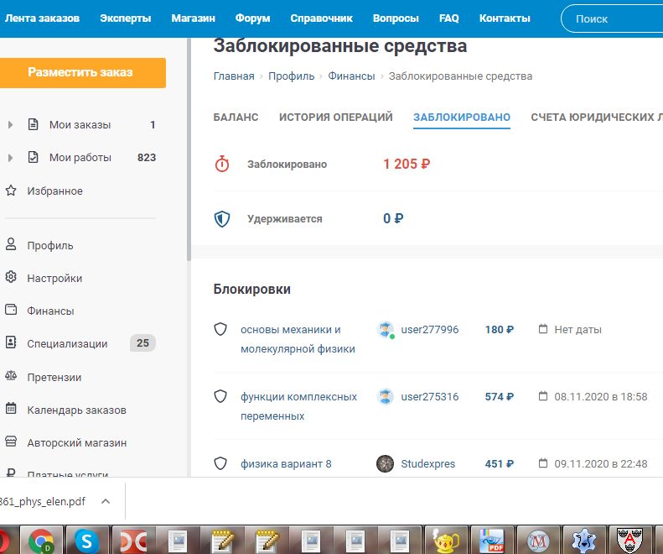
Task: Click the Поиск search field
Action: click(616, 18)
